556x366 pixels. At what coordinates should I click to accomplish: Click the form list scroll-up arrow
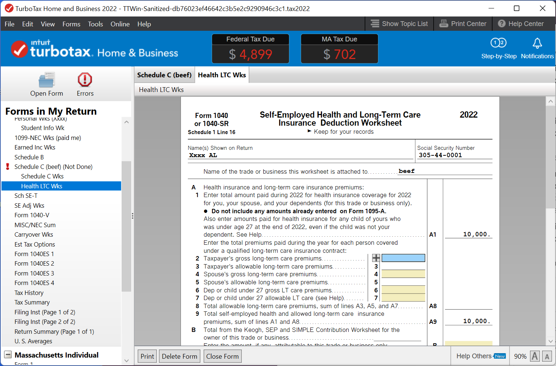tap(126, 122)
